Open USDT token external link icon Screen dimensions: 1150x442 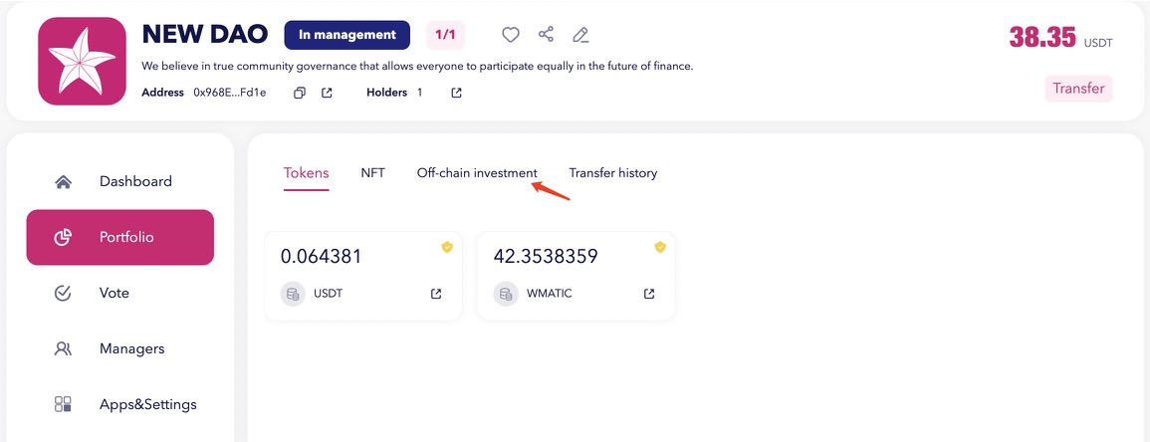coord(436,294)
